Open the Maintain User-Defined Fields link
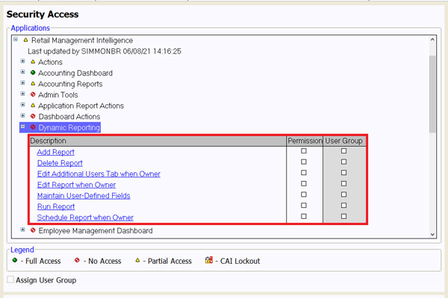448x298 pixels. tap(84, 195)
